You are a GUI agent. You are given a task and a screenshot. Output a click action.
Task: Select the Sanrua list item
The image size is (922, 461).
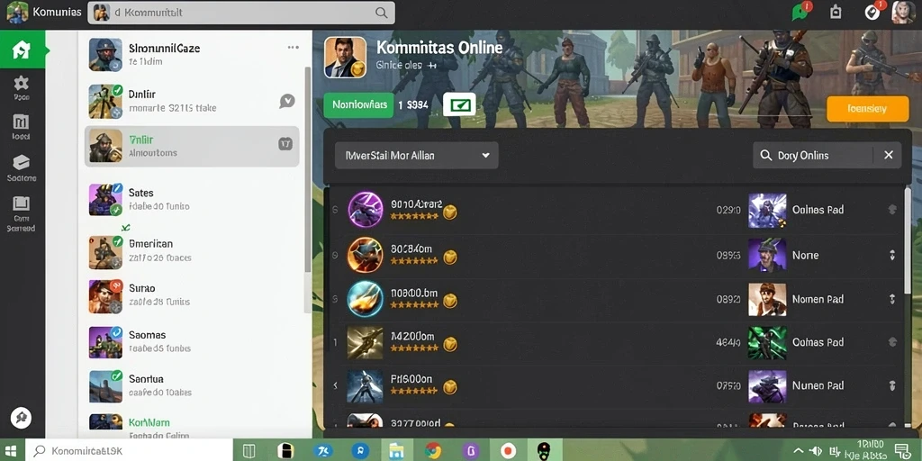[x=192, y=385]
